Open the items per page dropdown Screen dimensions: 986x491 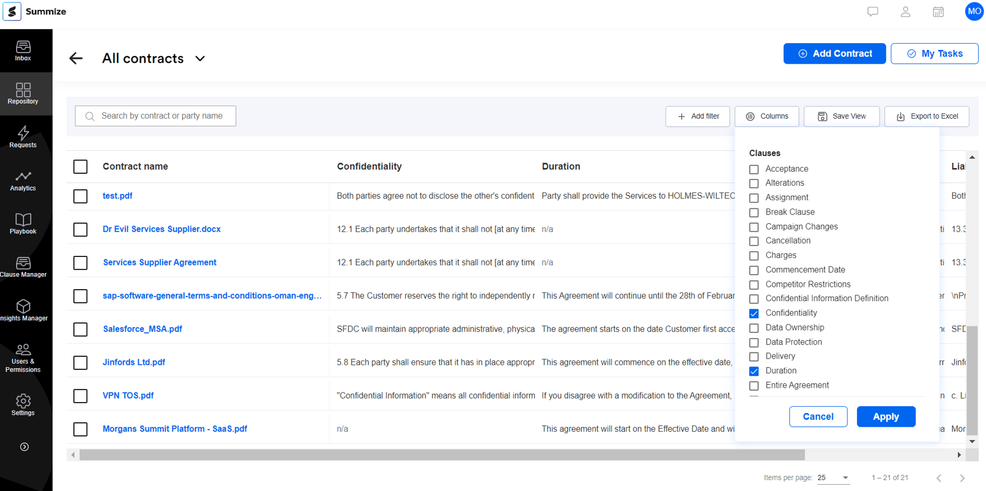(x=834, y=477)
